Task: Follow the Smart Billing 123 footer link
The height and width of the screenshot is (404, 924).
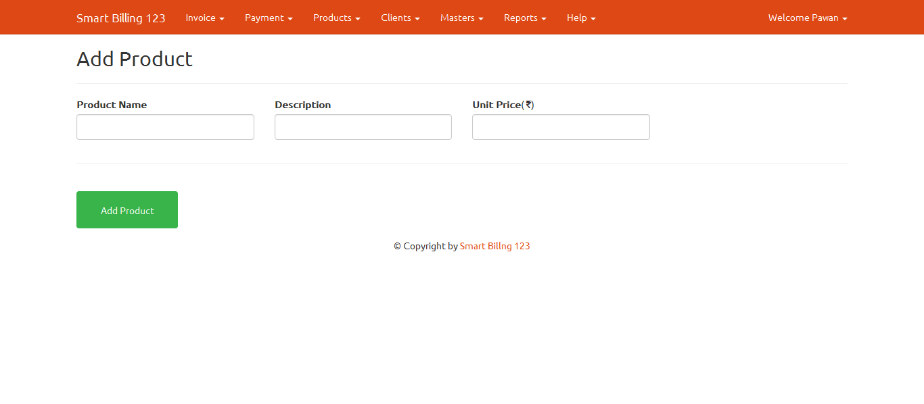Action: point(495,246)
